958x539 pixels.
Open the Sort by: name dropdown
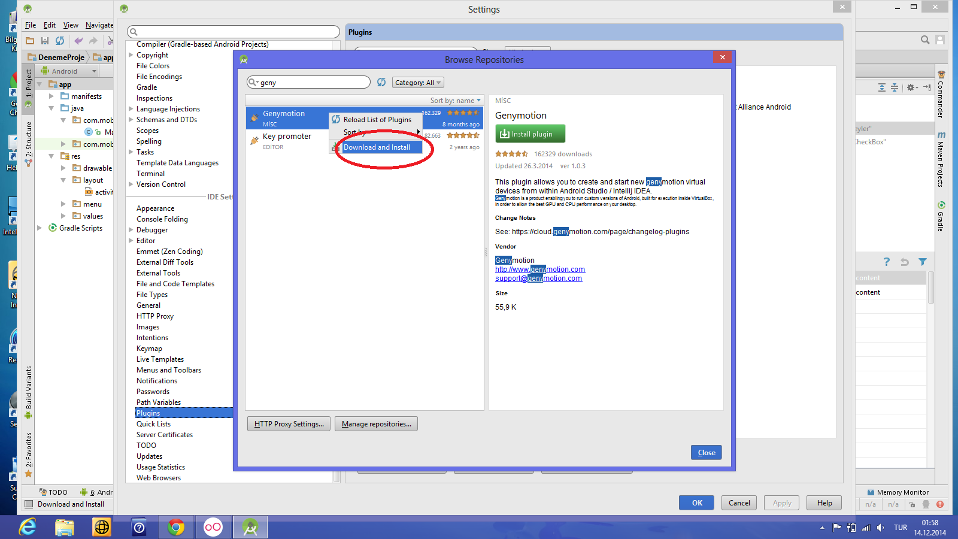click(x=455, y=101)
